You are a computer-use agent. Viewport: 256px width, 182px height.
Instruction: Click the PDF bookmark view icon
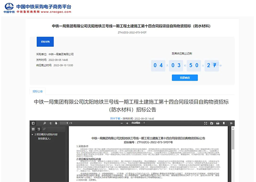pyautogui.click(x=224, y=123)
